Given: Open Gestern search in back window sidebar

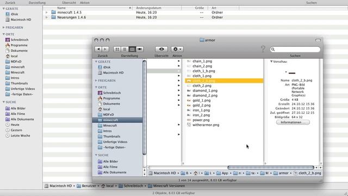Looking at the screenshot, I should pos(14,130).
